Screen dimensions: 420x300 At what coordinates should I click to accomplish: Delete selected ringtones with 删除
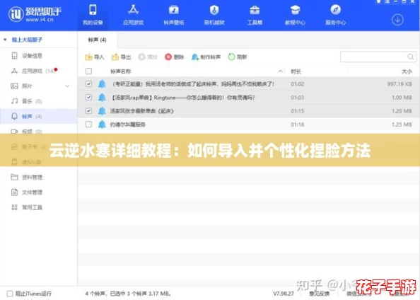click(x=175, y=57)
